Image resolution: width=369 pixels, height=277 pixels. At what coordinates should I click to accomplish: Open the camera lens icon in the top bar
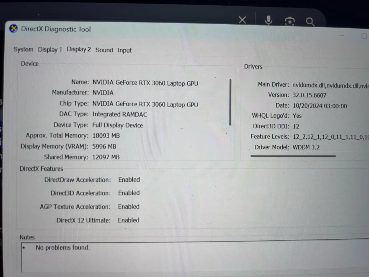289,21
